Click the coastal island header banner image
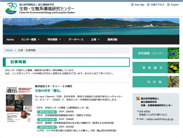This screenshot has width=183, height=138. [91, 26]
